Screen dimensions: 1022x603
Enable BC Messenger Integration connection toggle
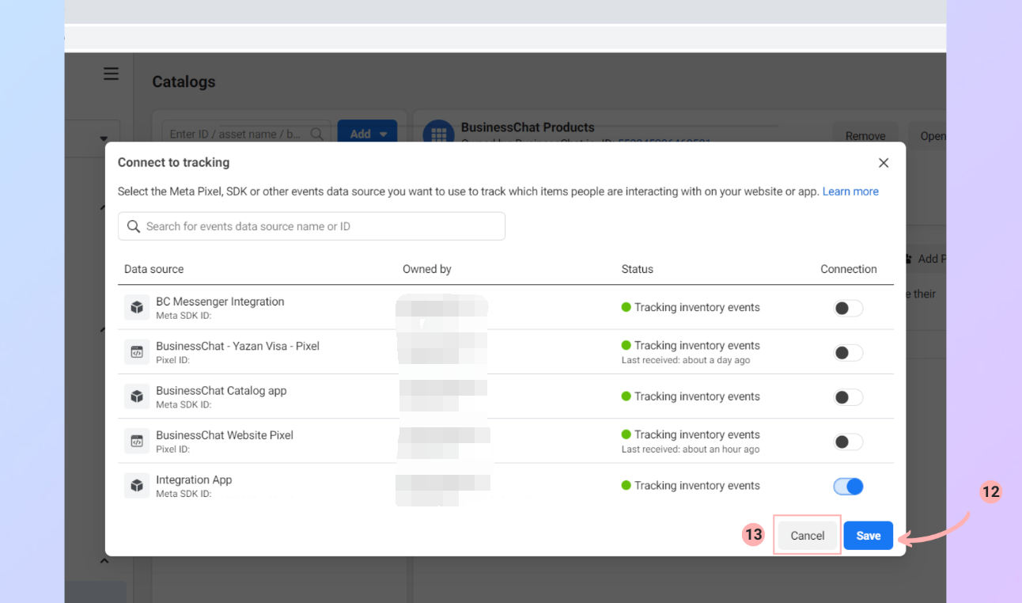pos(848,308)
